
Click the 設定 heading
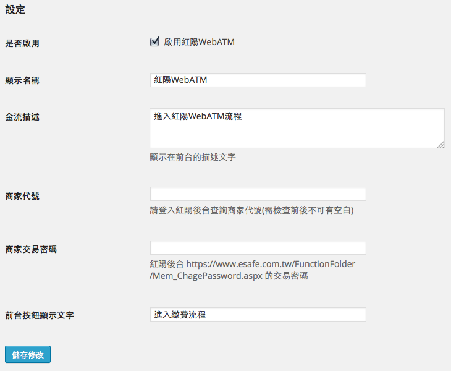tap(15, 9)
